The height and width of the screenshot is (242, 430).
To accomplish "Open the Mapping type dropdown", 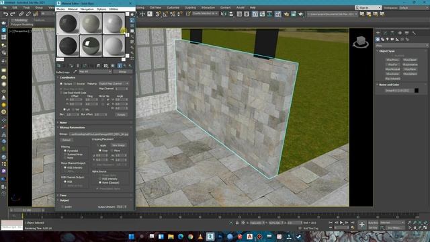I will (114, 83).
